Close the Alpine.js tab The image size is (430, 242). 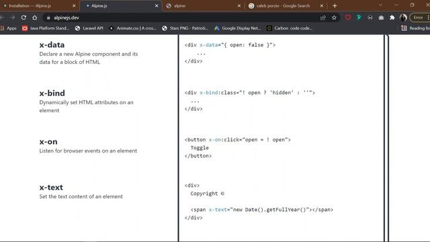click(157, 6)
